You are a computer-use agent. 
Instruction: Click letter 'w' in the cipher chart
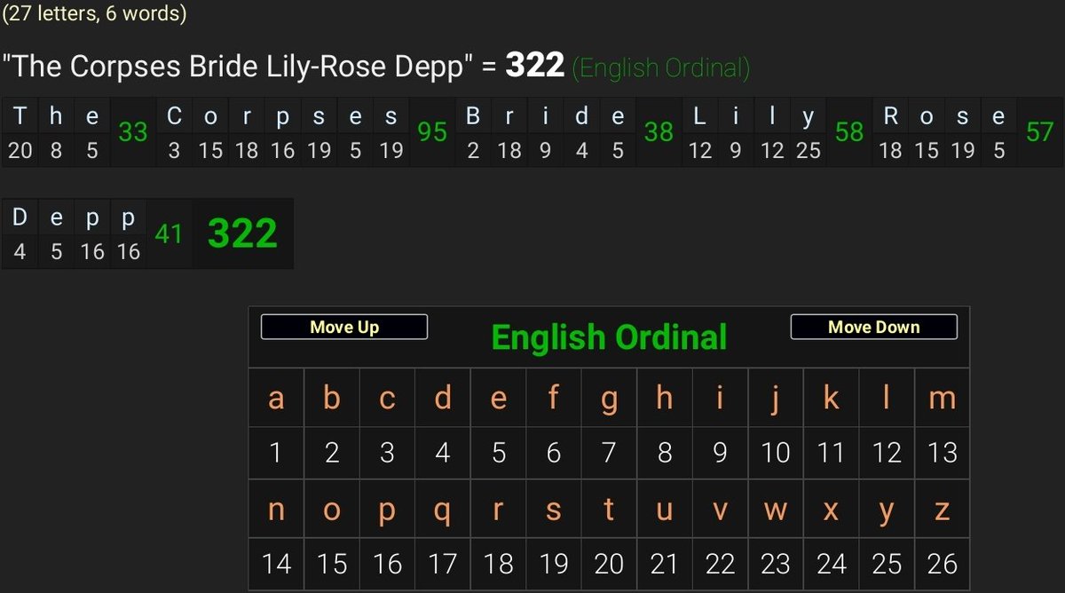click(776, 510)
